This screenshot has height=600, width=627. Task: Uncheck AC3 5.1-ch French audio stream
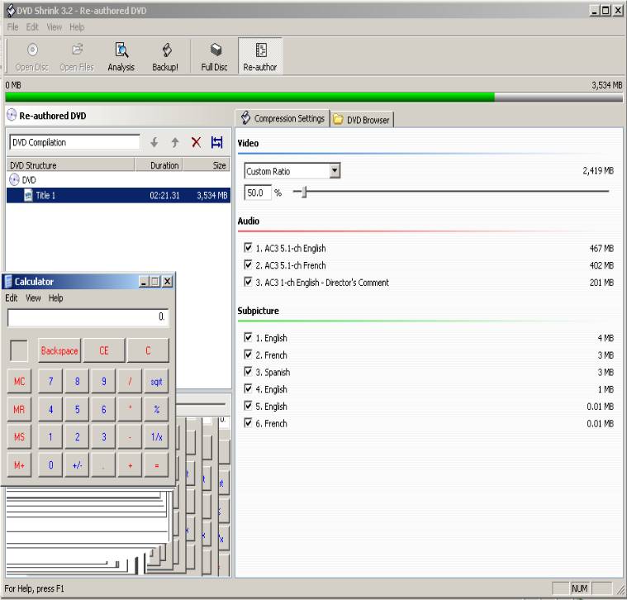248,264
